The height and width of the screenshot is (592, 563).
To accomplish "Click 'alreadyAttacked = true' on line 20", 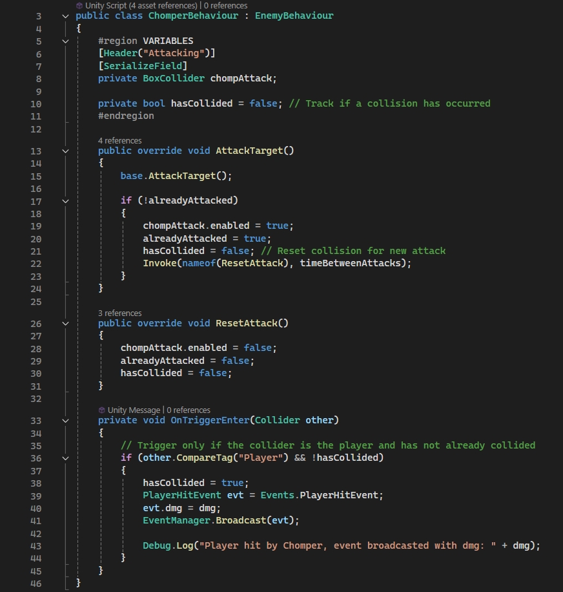I will (x=207, y=238).
